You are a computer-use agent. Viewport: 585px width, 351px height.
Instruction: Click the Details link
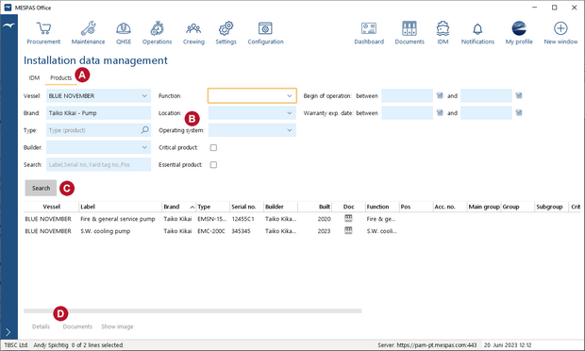(x=41, y=326)
